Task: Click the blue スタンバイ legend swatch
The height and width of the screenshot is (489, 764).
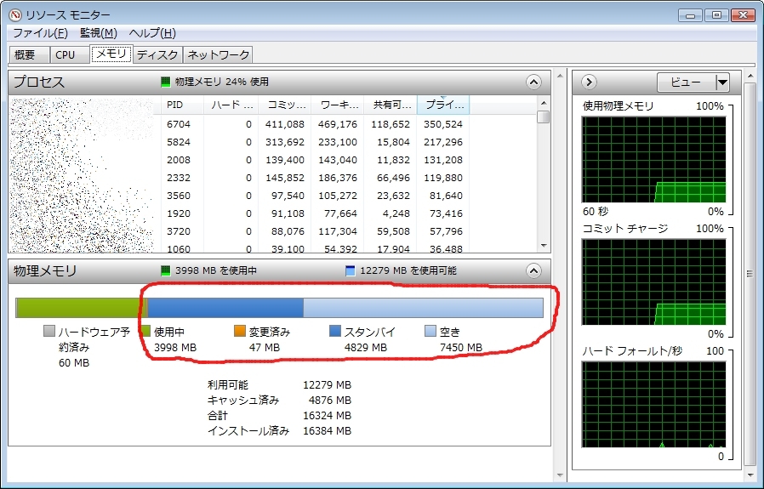Action: pos(335,331)
